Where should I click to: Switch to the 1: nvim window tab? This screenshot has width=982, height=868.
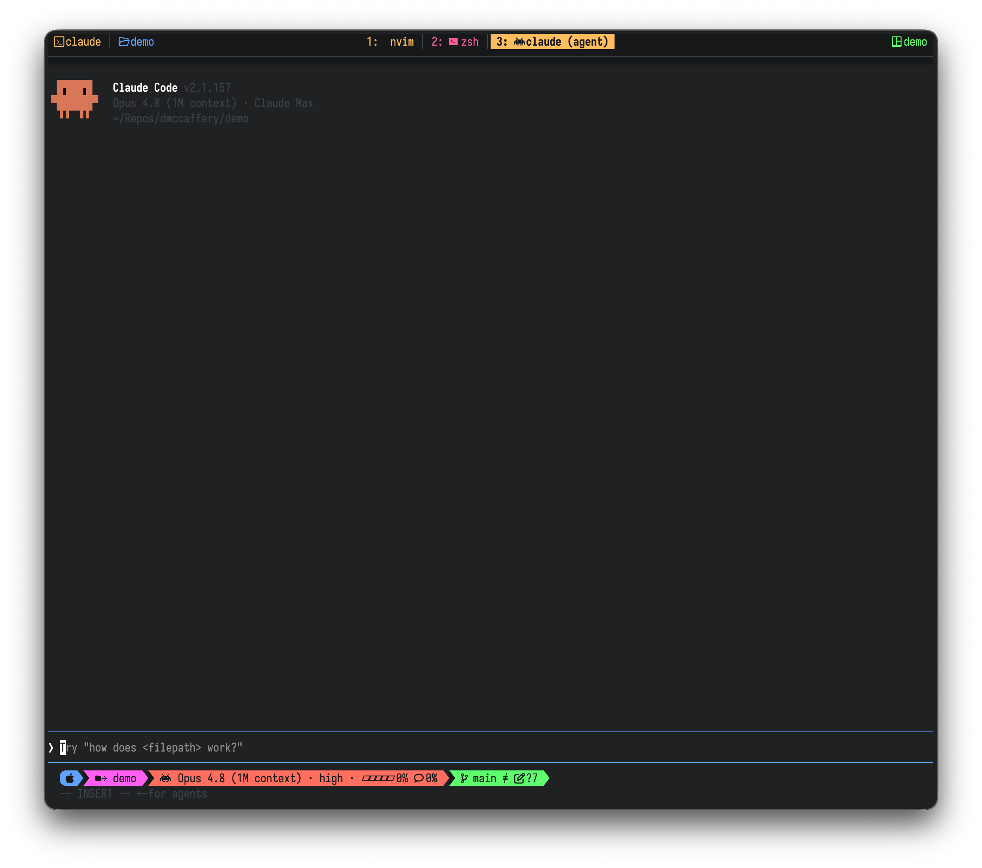click(390, 42)
